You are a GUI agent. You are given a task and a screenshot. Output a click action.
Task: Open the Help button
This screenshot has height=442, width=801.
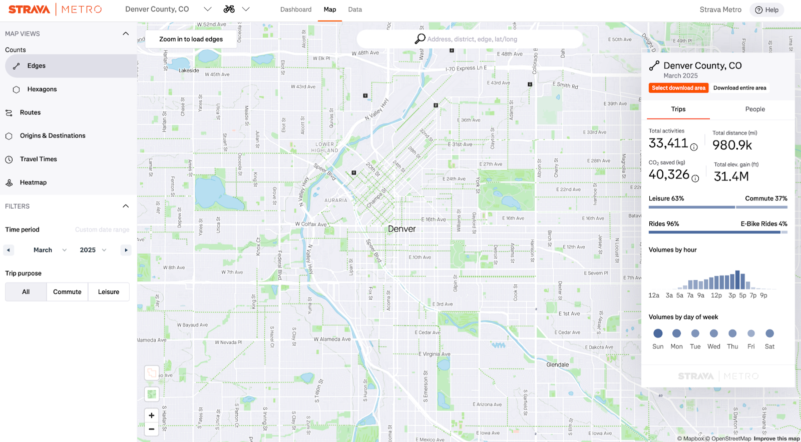(x=766, y=9)
